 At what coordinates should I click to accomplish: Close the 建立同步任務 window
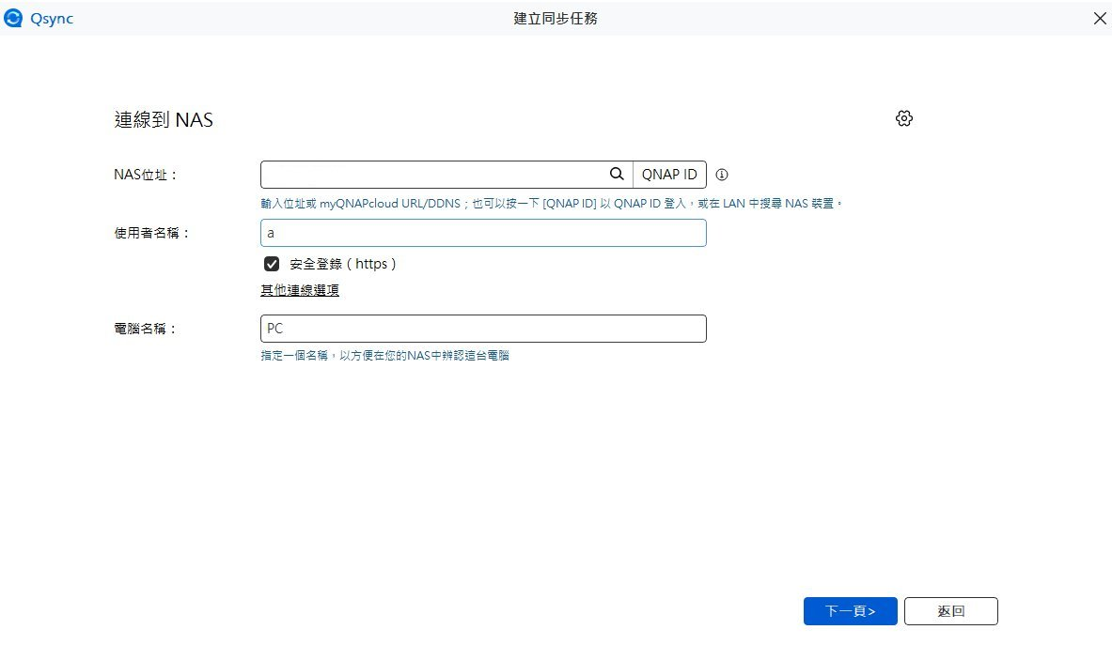click(1100, 19)
